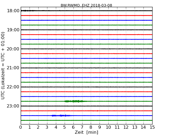
Task: Click the 0 minute tick label
Action: 21,127
